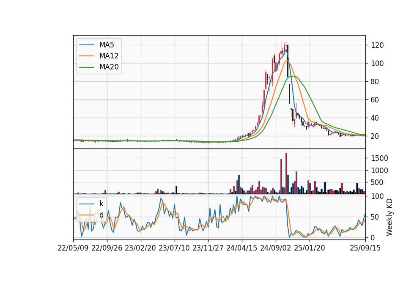The image size is (406, 292).
Task: Click the peak of the orange MA12 line
Action: point(287,61)
